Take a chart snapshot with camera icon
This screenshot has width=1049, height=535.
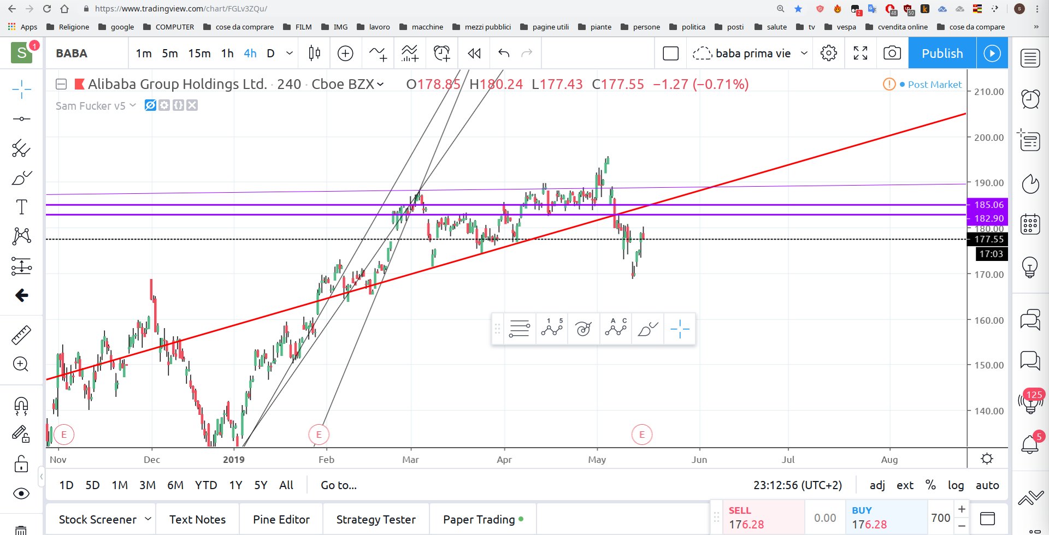tap(892, 53)
